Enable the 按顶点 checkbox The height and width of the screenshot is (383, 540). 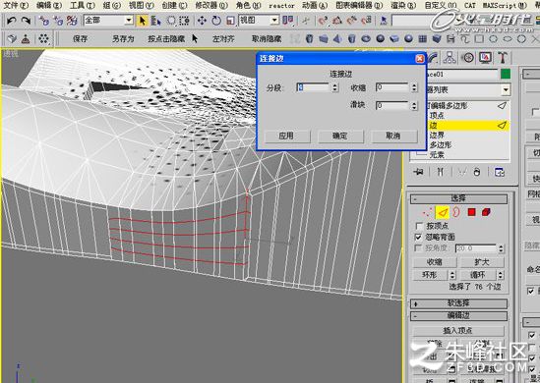click(419, 226)
